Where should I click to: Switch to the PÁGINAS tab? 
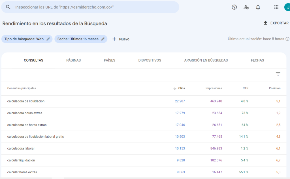tap(73, 60)
